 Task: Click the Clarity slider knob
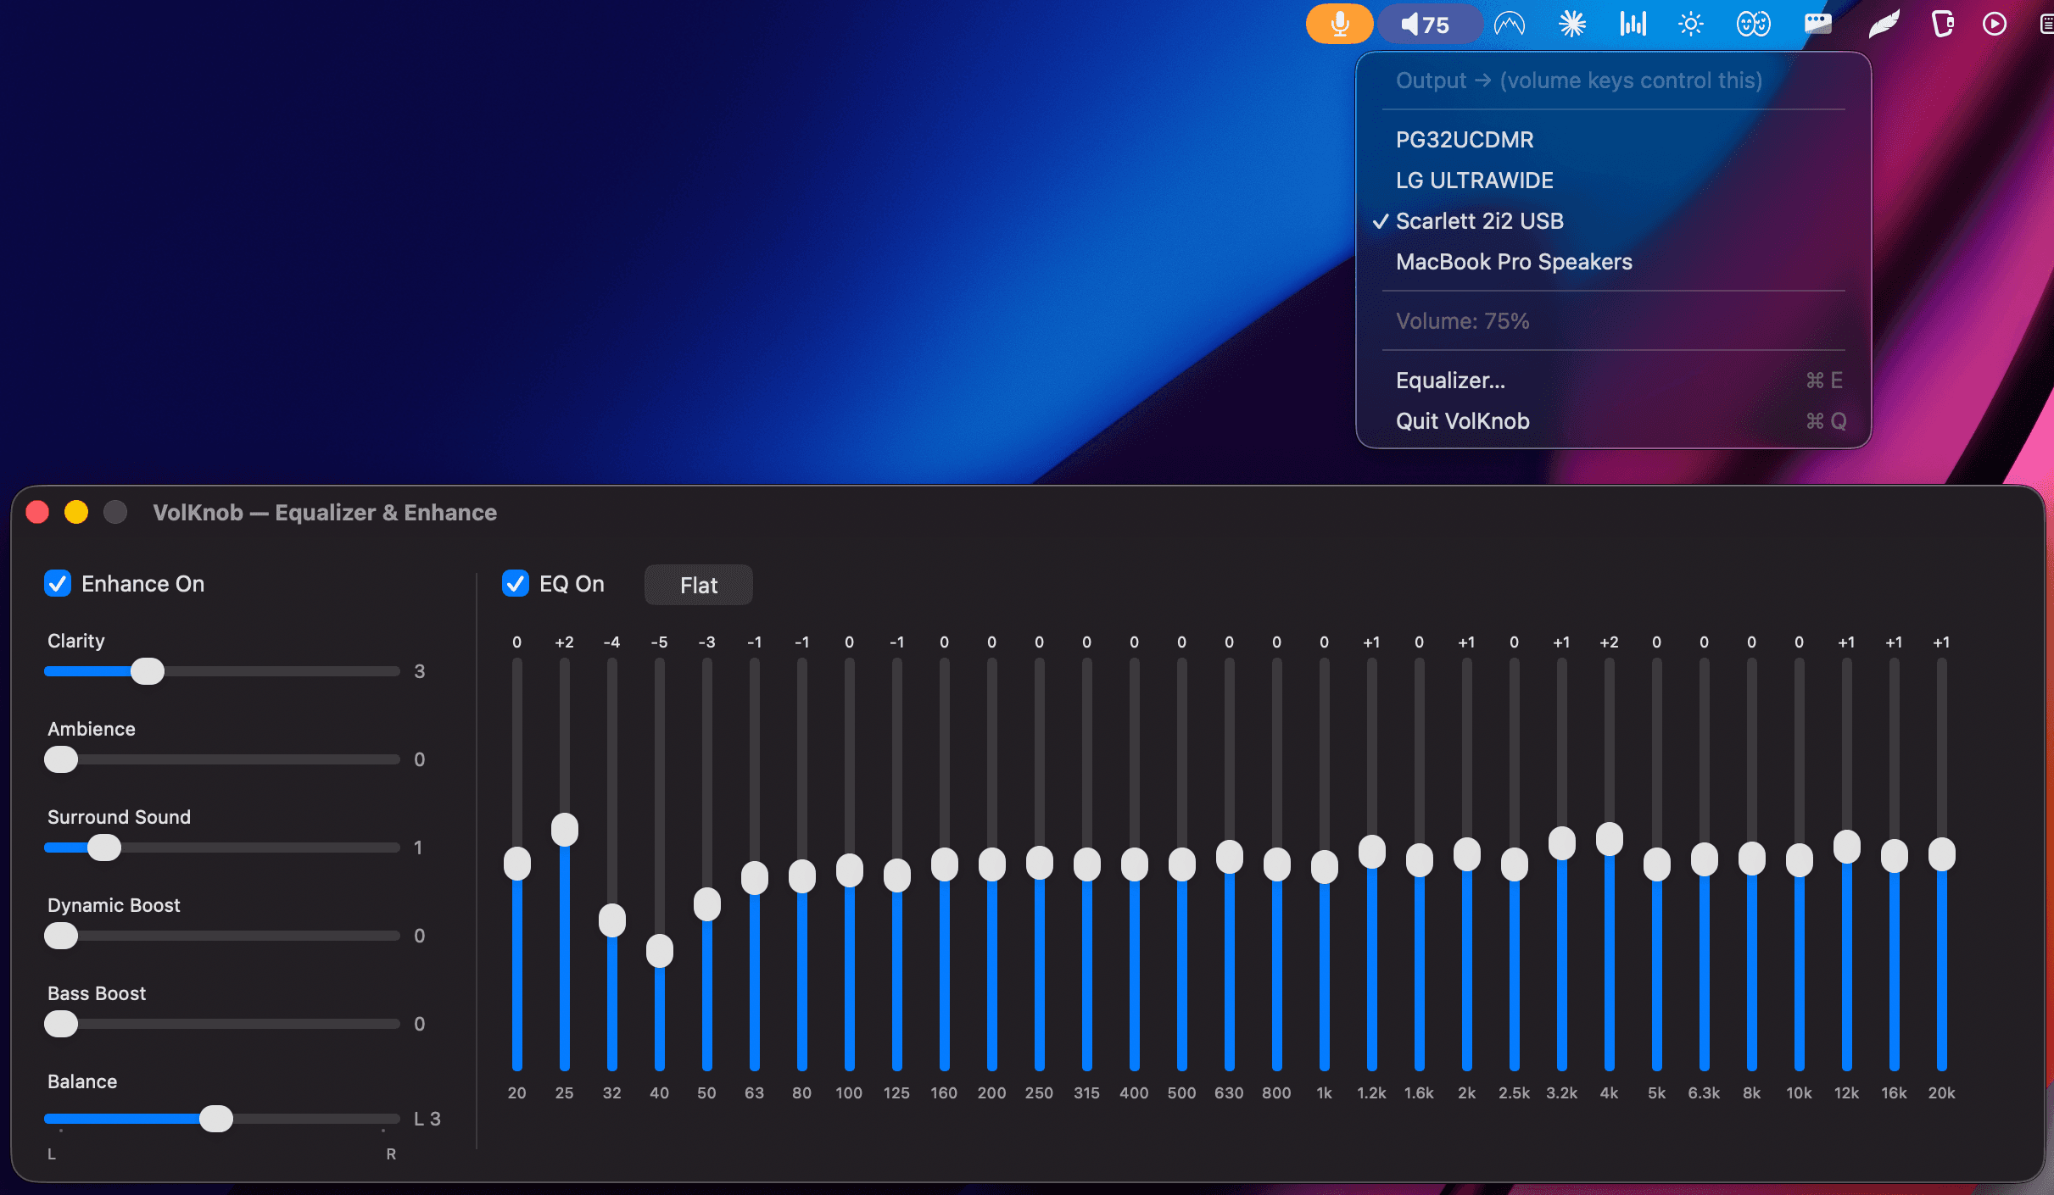click(x=148, y=671)
